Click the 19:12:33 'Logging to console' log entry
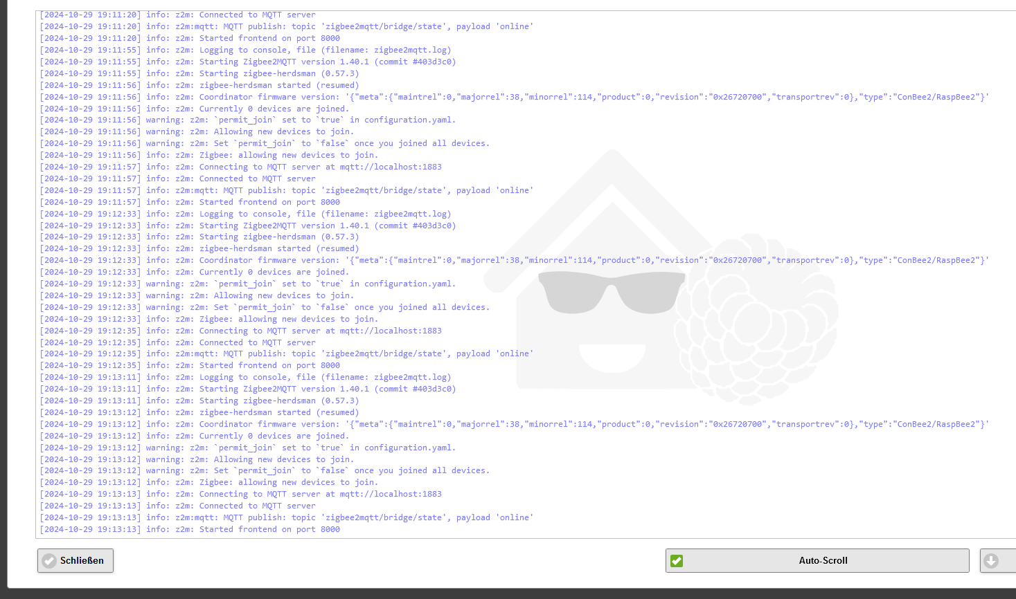The width and height of the screenshot is (1016, 599). 245,214
